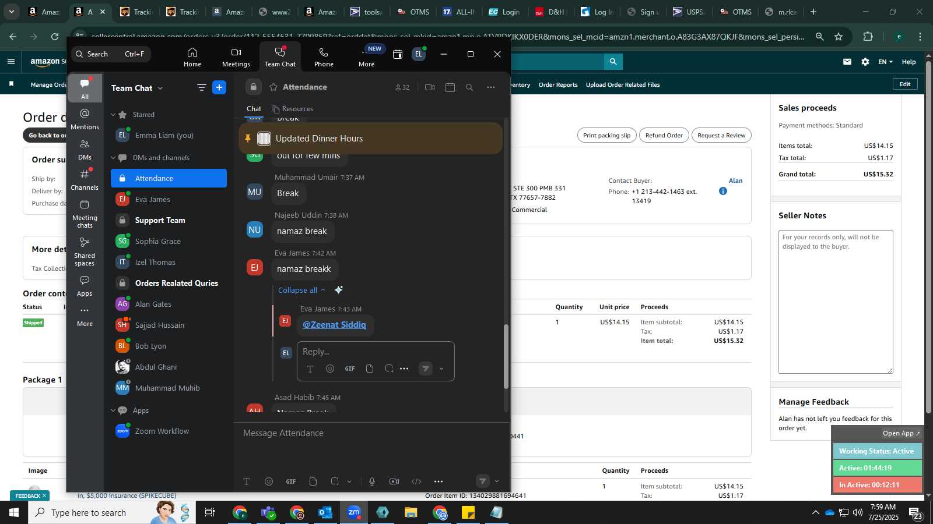
Task: Open the Phone tab in Zoom
Action: [324, 57]
